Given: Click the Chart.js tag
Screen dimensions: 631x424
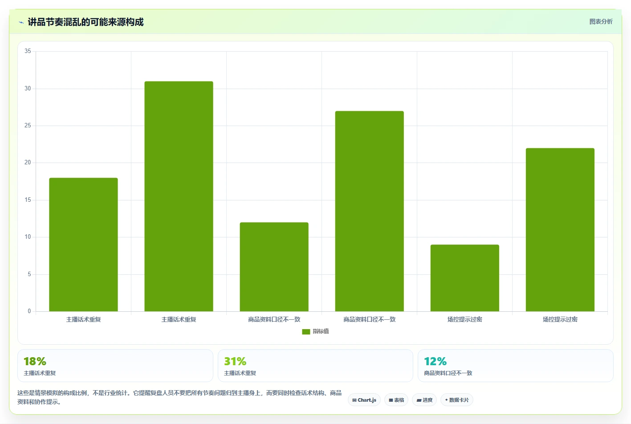Looking at the screenshot, I should [364, 400].
